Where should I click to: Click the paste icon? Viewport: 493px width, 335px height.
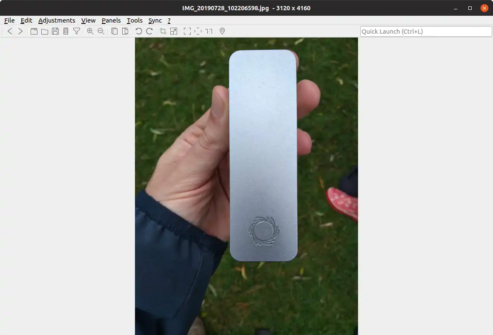point(125,31)
